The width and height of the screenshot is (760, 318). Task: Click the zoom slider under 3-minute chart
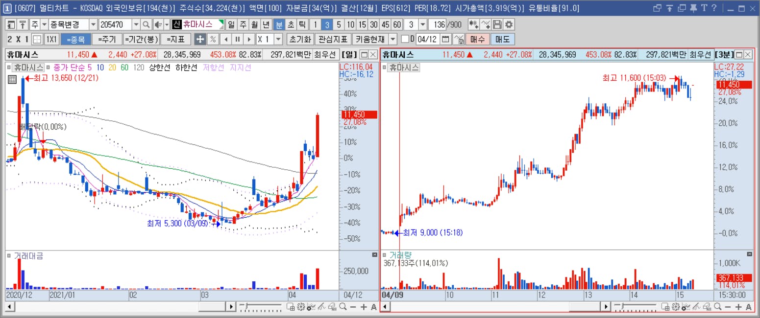click(635, 307)
